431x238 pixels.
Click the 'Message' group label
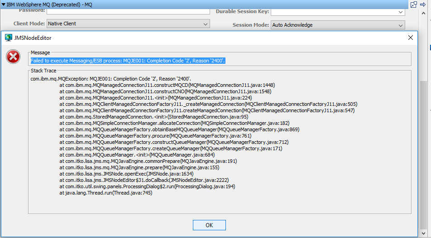40,52
